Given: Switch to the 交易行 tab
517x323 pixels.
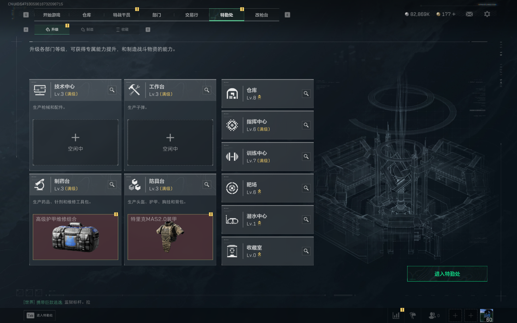Looking at the screenshot, I should [192, 15].
